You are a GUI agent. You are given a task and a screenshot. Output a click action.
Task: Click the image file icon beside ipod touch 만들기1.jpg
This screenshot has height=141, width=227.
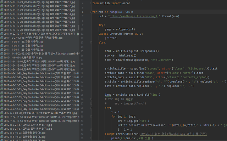(x=1, y=2)
